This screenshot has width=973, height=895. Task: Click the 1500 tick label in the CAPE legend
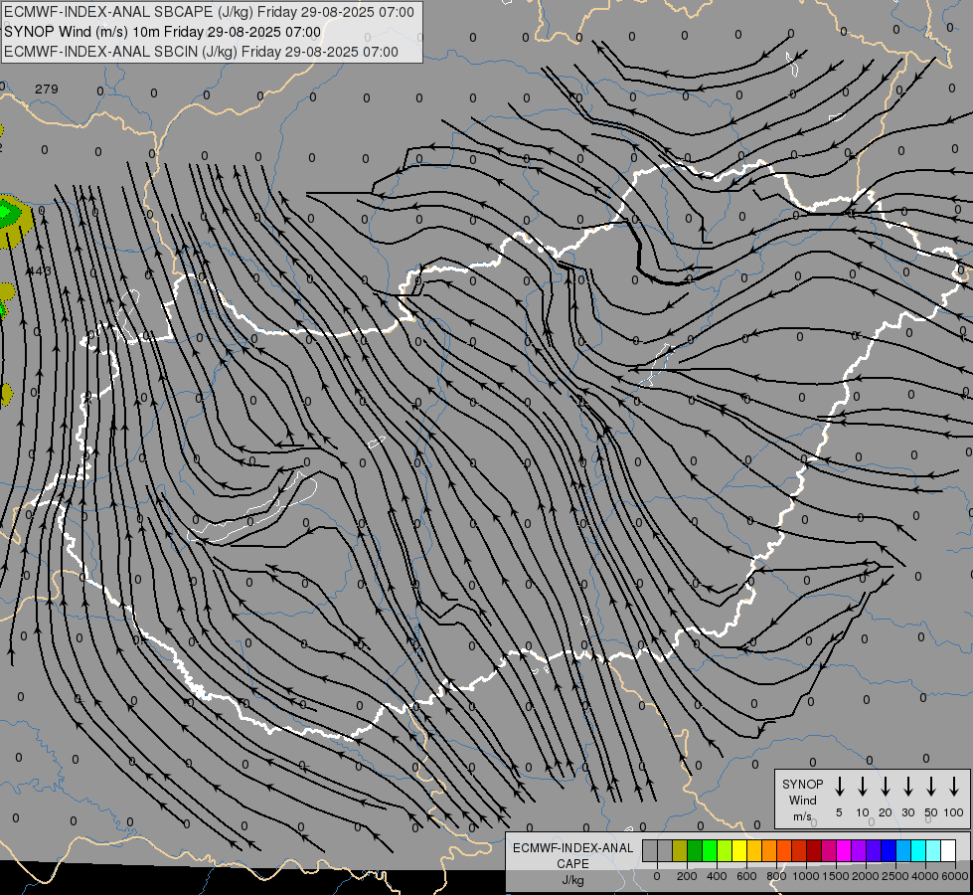pos(836,876)
